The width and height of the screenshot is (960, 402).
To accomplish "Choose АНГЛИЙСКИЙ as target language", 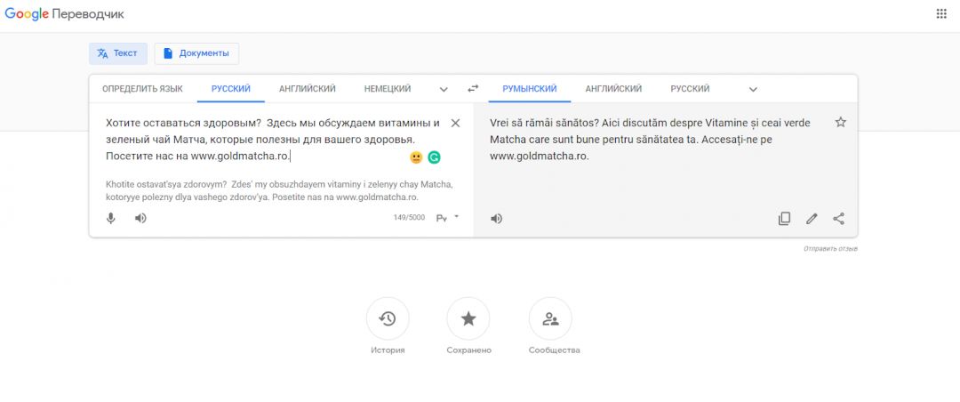I will coord(613,89).
